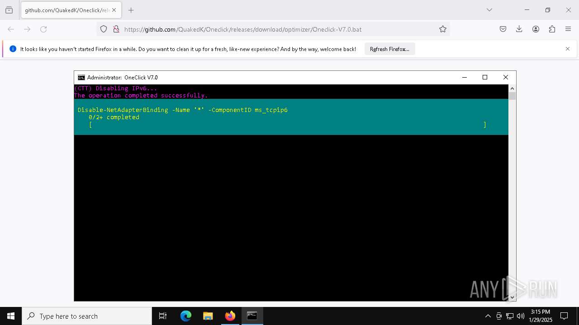Maximize the OneClick V7.0 console window
Screen dimensions: 579x325
[x=485, y=78]
